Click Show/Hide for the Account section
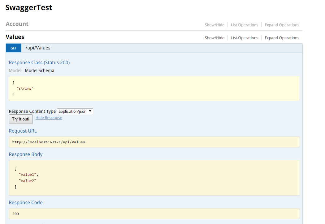This screenshot has height=224, width=325. 214,25
